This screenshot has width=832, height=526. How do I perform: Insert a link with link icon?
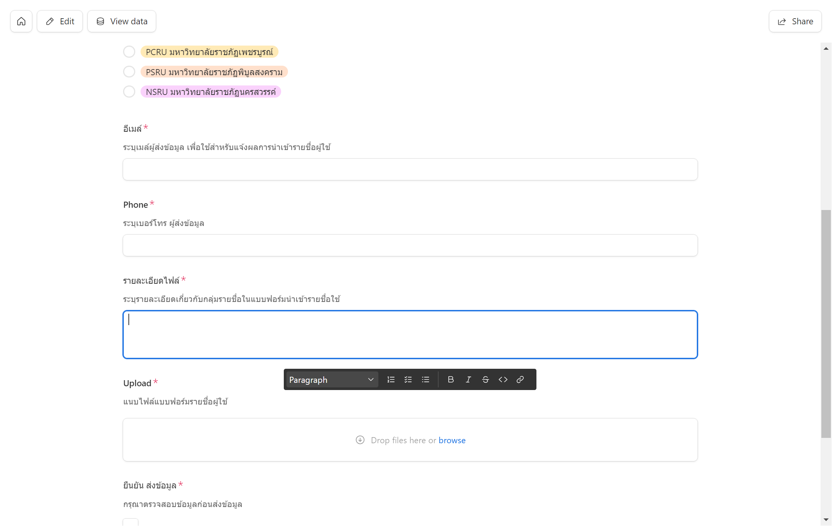click(x=520, y=379)
